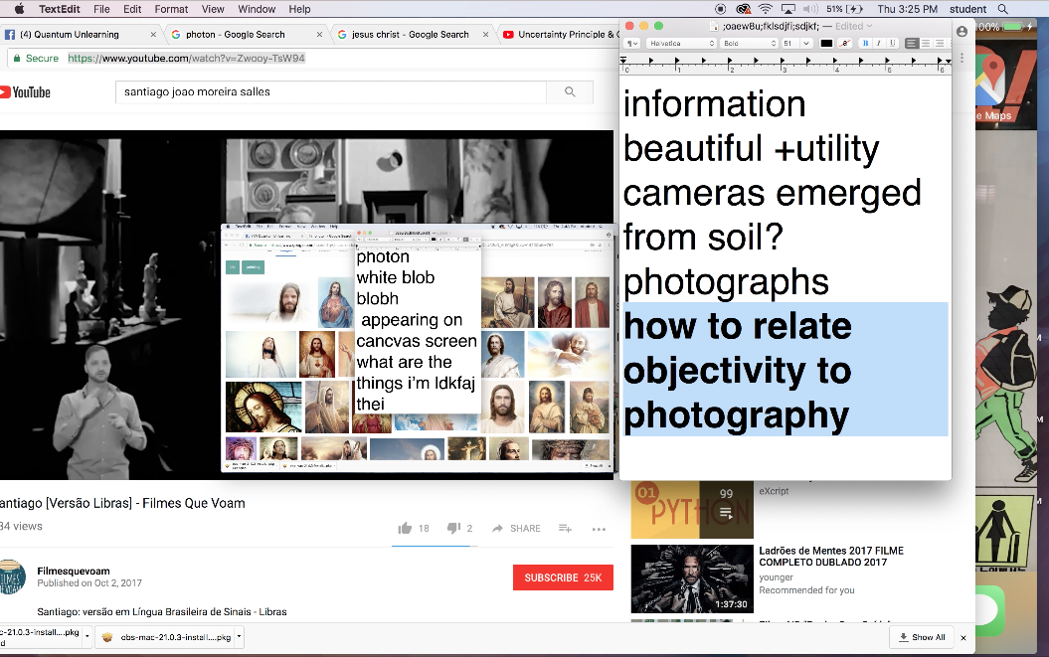Click Show All in the downloads bar
Screen dimensions: 1049x657
click(x=922, y=637)
